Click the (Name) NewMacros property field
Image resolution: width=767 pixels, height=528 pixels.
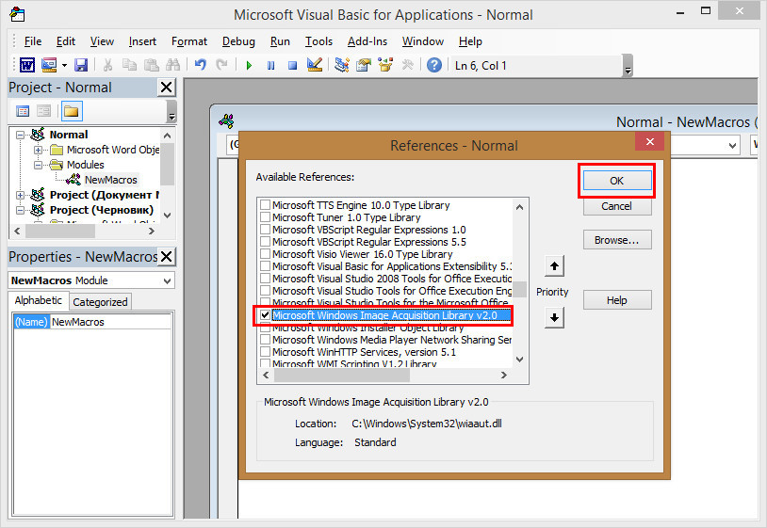pos(92,322)
